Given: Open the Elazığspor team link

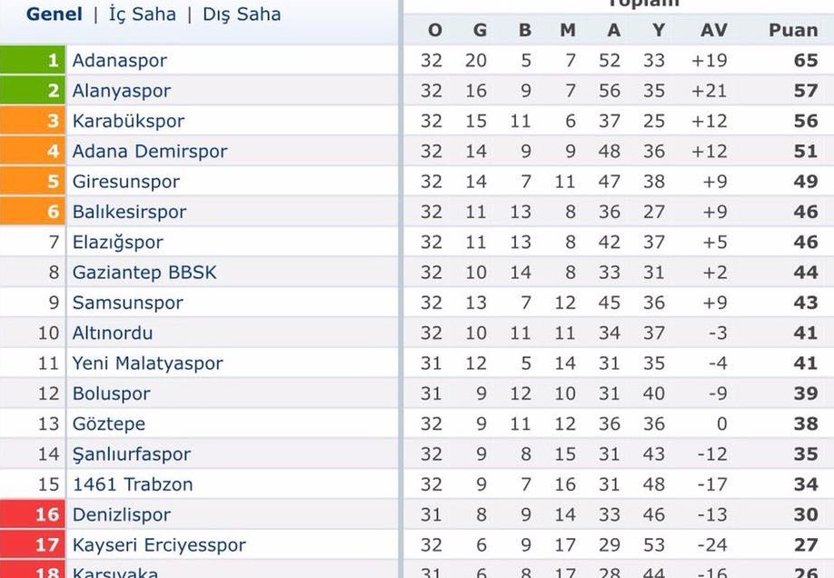Looking at the screenshot, I should (x=118, y=243).
